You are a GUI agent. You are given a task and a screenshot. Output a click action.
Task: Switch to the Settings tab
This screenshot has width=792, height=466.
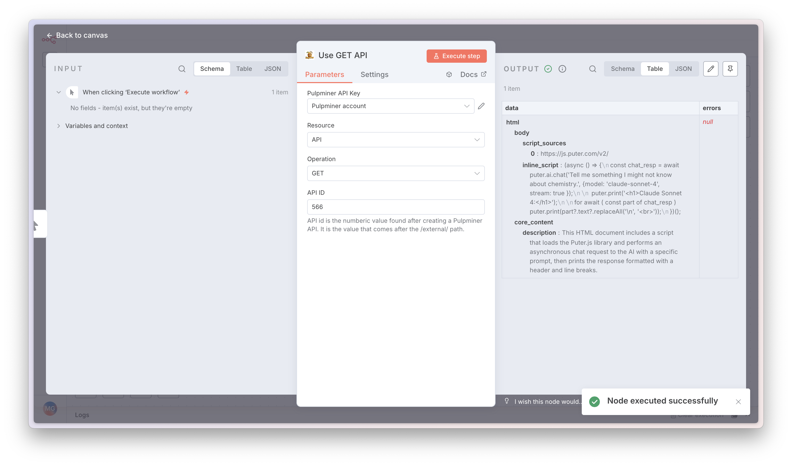tap(374, 74)
